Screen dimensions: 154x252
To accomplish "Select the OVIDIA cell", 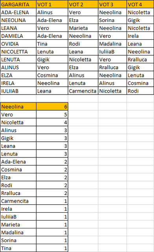I will [18, 44].
